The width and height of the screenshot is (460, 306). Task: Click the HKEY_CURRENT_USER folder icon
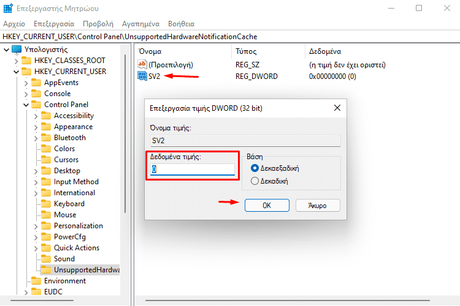pos(26,72)
